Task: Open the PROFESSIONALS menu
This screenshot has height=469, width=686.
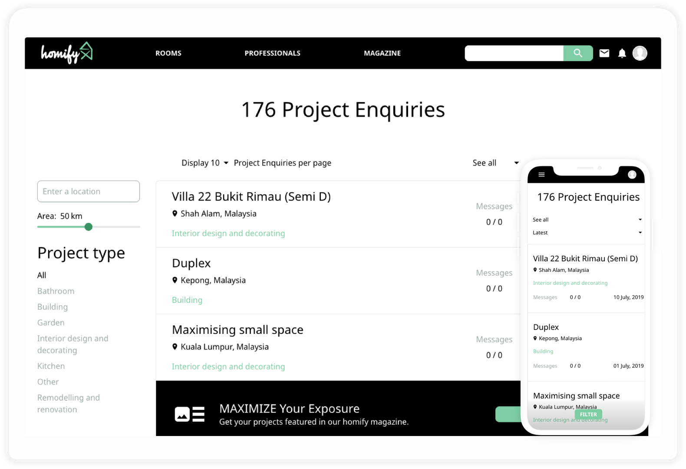Action: (x=272, y=53)
